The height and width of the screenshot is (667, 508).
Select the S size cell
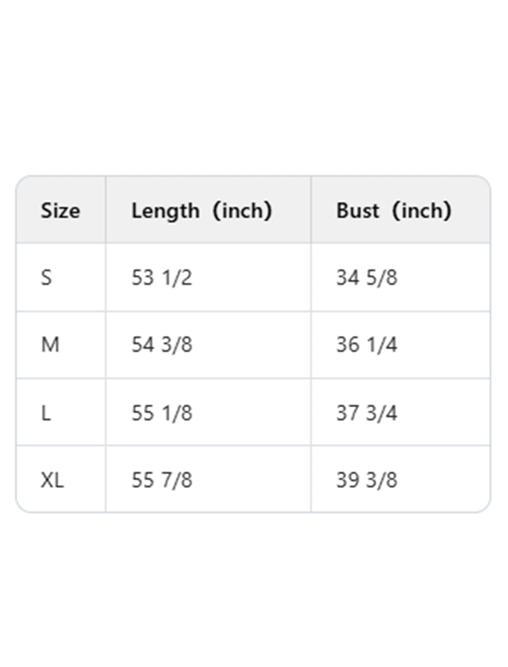click(46, 278)
